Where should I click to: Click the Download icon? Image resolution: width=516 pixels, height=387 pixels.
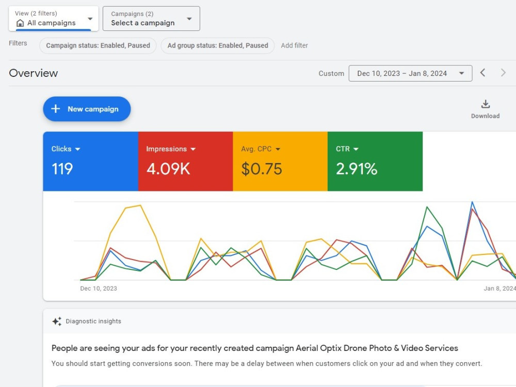pyautogui.click(x=486, y=104)
